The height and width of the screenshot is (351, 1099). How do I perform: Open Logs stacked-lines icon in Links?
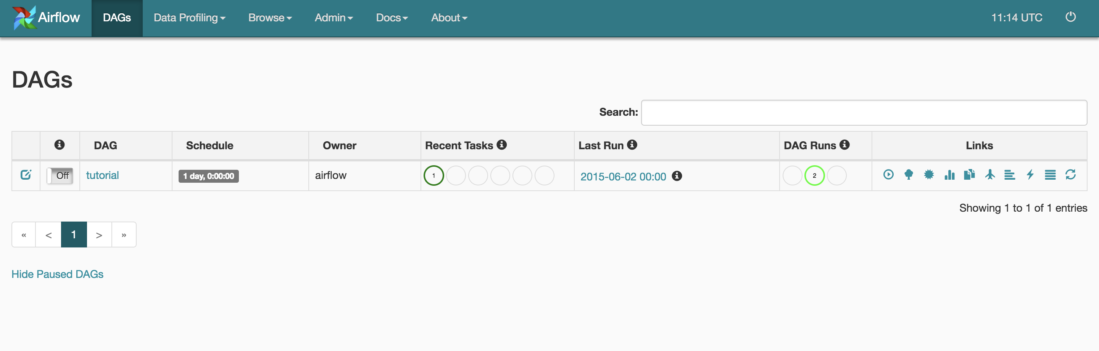(x=1050, y=174)
